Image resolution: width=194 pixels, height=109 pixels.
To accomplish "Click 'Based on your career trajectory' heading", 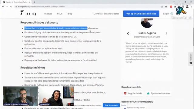I will coord(137,102).
